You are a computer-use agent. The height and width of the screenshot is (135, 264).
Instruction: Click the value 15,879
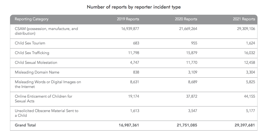tap(192, 53)
